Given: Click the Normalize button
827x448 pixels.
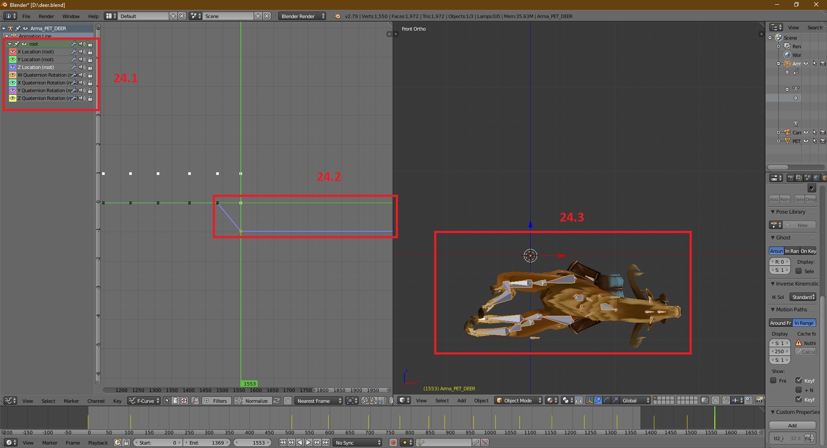Looking at the screenshot, I should point(256,401).
